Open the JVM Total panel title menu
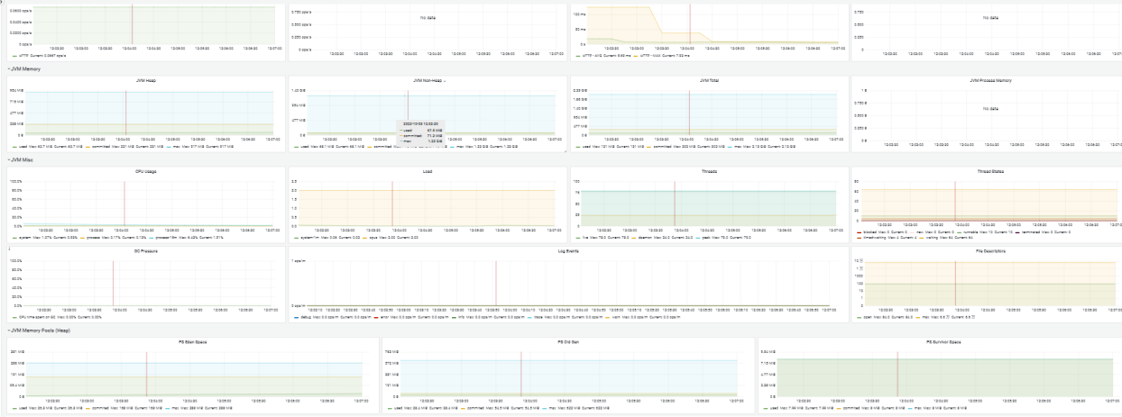 [x=709, y=80]
